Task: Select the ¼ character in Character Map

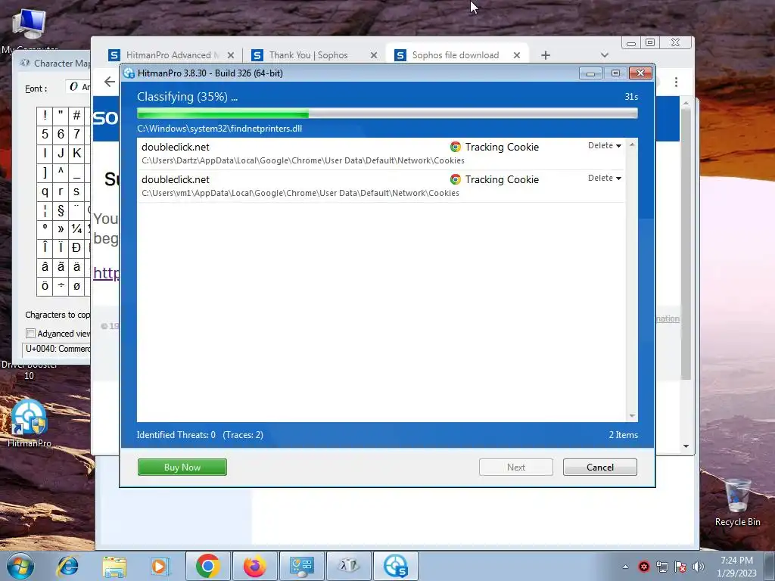Action: [x=76, y=229]
